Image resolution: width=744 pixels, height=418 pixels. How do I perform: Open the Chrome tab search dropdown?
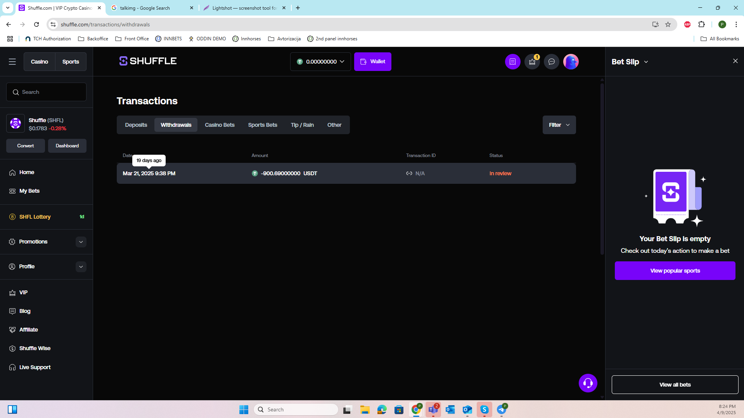(x=7, y=8)
